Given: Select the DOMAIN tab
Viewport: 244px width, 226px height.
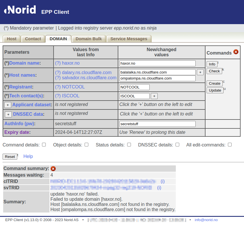Looking at the screenshot, I should (58, 39).
